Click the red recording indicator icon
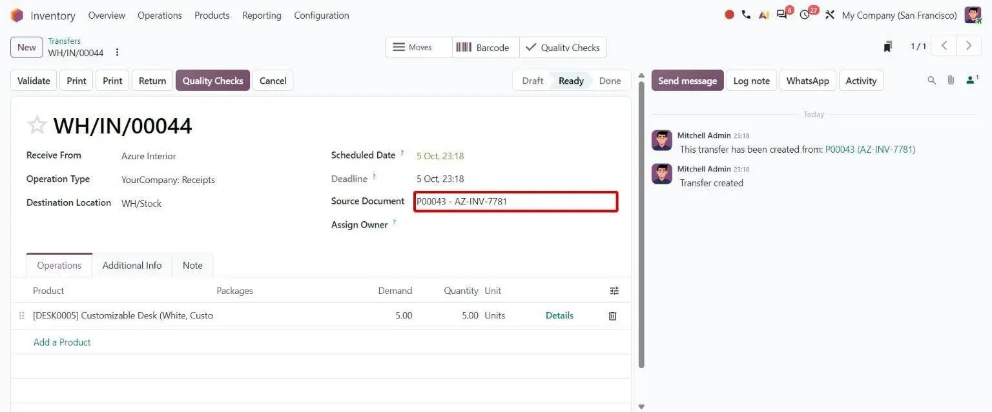 point(729,15)
